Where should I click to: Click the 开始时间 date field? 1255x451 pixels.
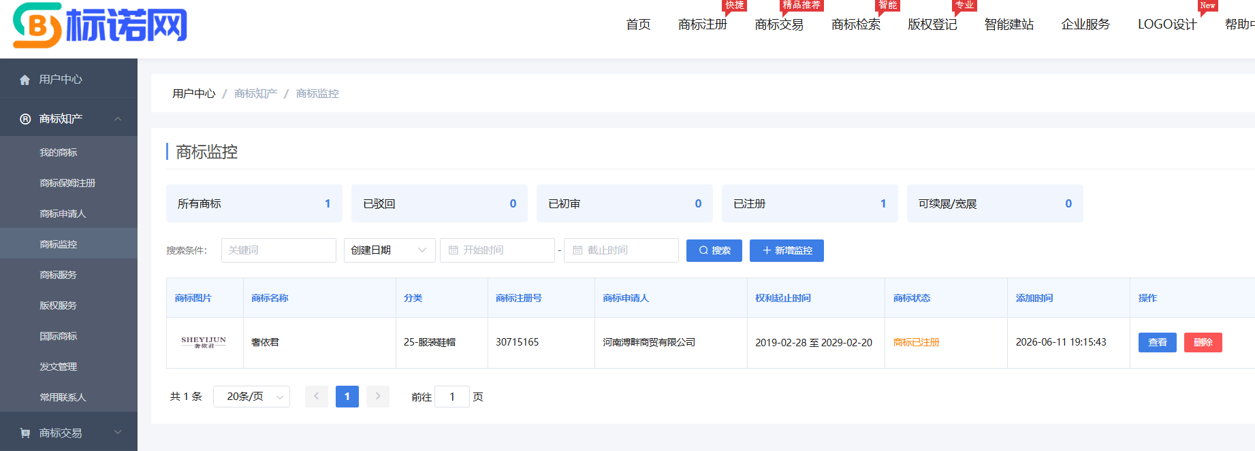(497, 250)
